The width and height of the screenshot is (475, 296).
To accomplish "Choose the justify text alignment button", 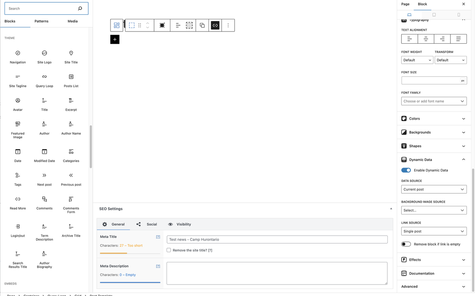I will [459, 39].
